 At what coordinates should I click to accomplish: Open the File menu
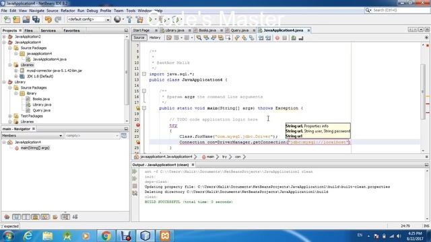(x=4, y=11)
